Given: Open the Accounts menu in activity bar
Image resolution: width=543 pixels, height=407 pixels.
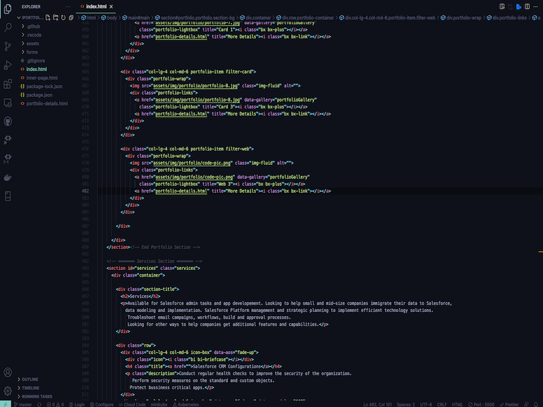Looking at the screenshot, I should (7, 372).
